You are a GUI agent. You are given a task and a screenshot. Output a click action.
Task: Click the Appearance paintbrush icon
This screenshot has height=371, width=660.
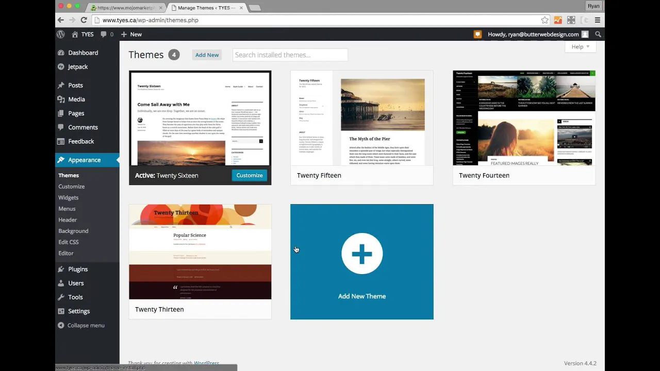click(61, 160)
